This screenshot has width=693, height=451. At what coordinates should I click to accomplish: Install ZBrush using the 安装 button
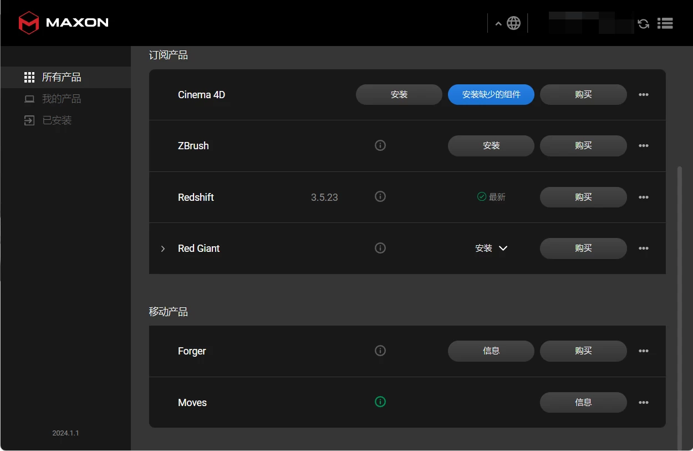(x=491, y=146)
